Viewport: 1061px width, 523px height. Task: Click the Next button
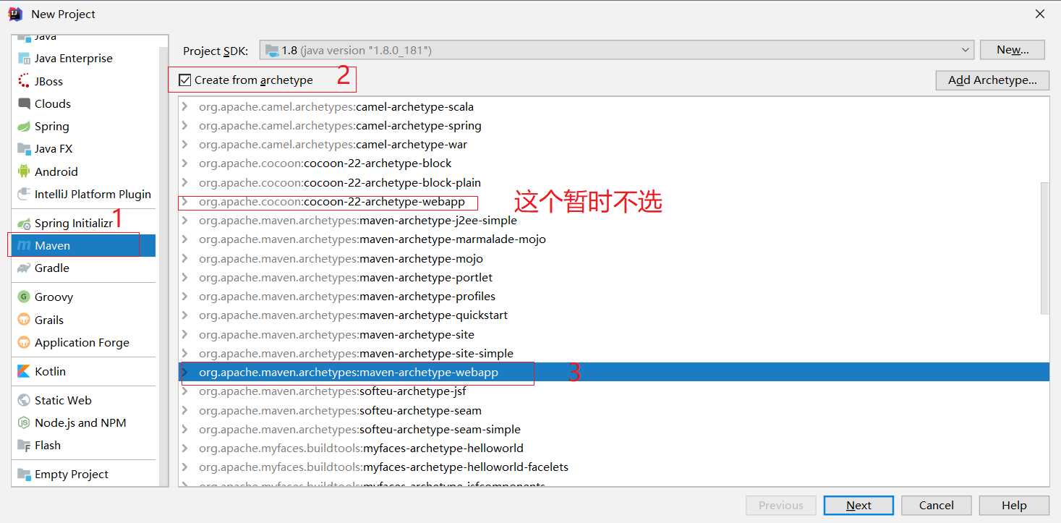[x=858, y=506]
